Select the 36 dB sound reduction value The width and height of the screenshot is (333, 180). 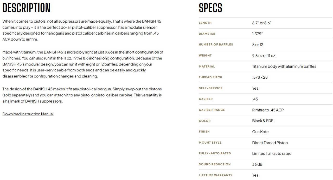tap(257, 164)
